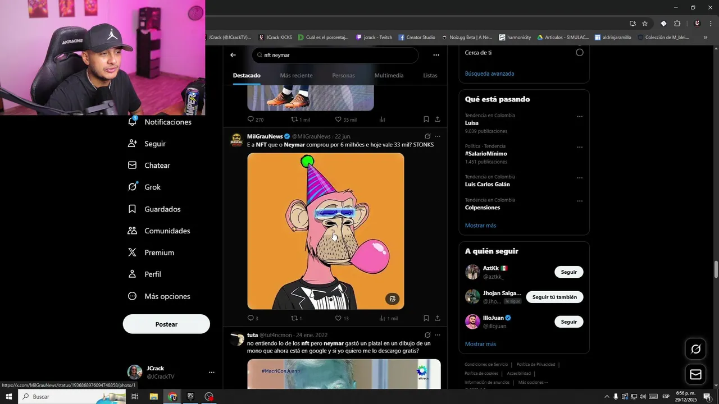Click Seguir tú también for Jhojan

tap(554, 297)
